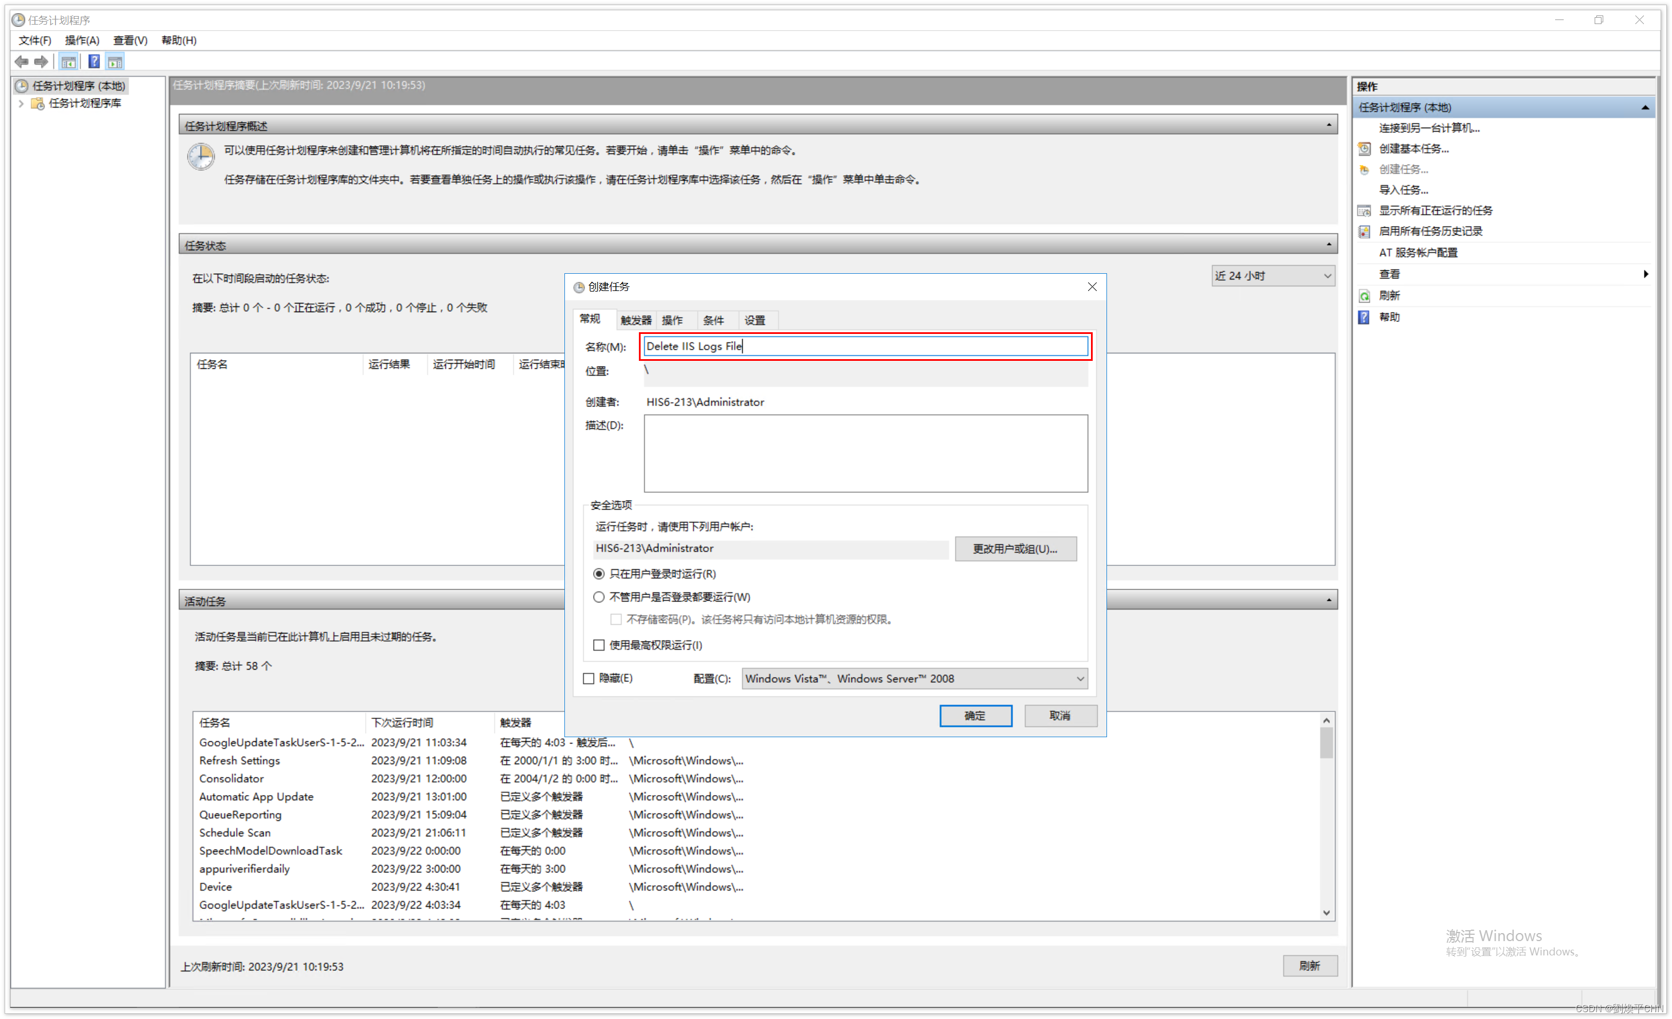Image resolution: width=1672 pixels, height=1019 pixels.
Task: Click the 名称 input field
Action: click(865, 346)
